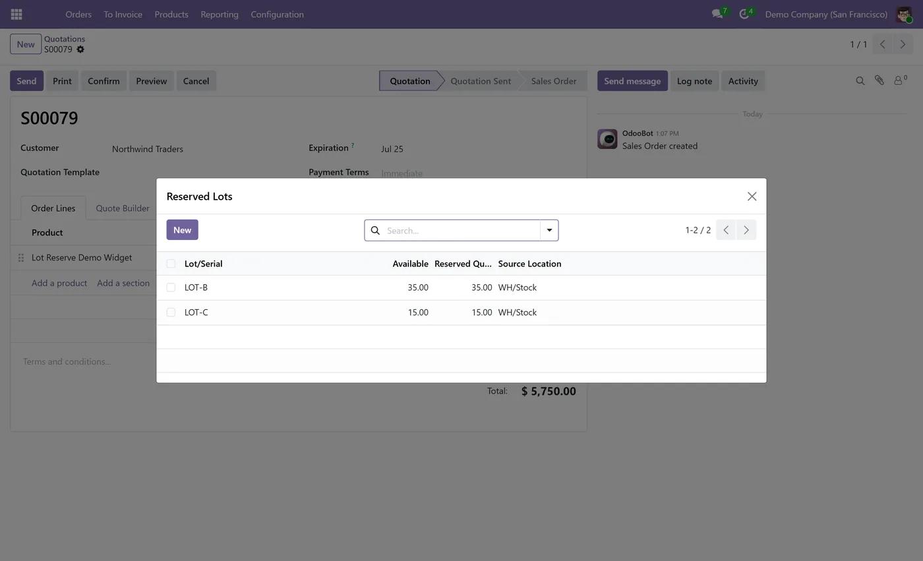Open the Products menu
Viewport: 923px width, 561px height.
(171, 14)
